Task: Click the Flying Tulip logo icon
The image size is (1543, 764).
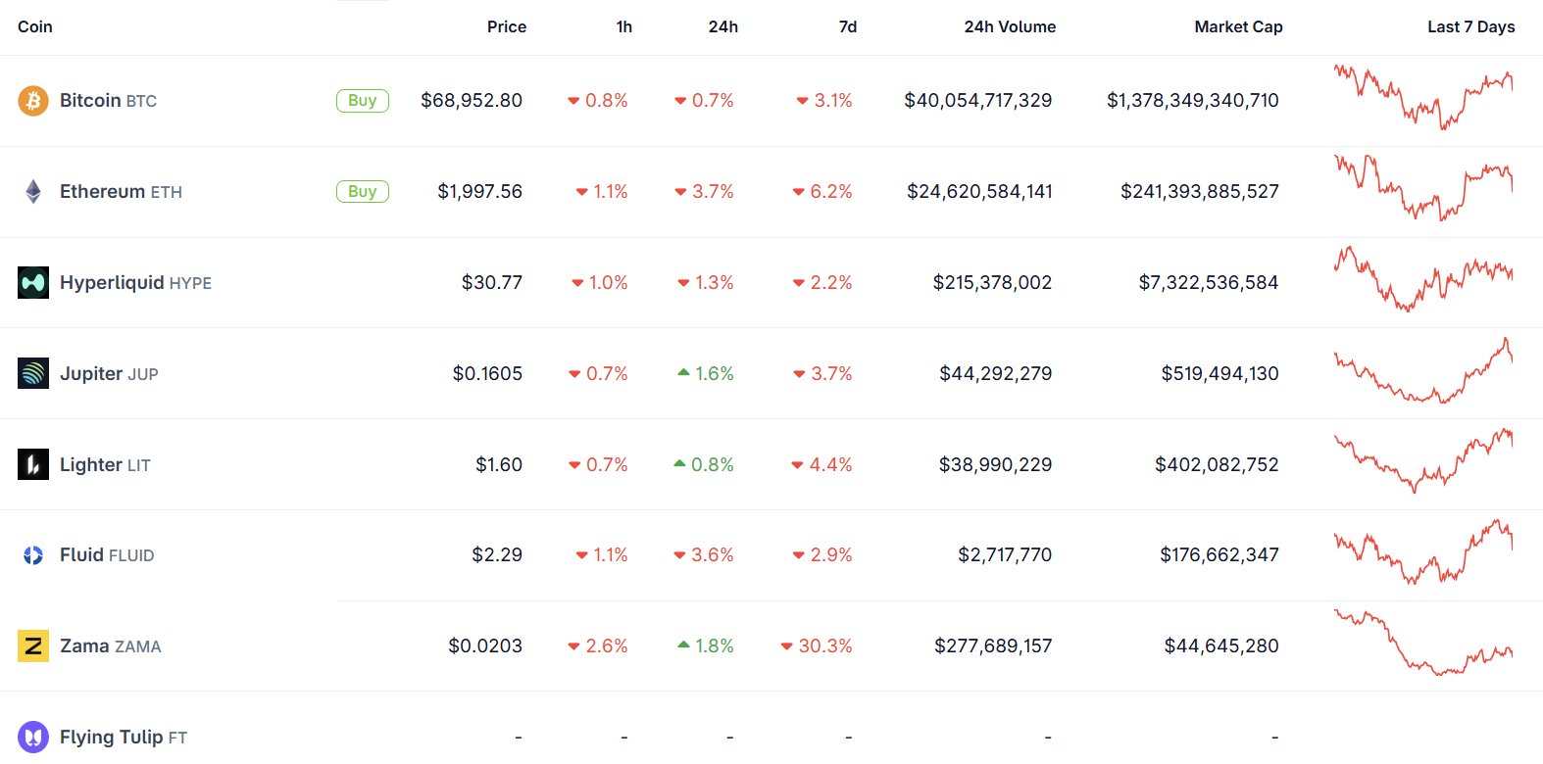Action: click(33, 737)
